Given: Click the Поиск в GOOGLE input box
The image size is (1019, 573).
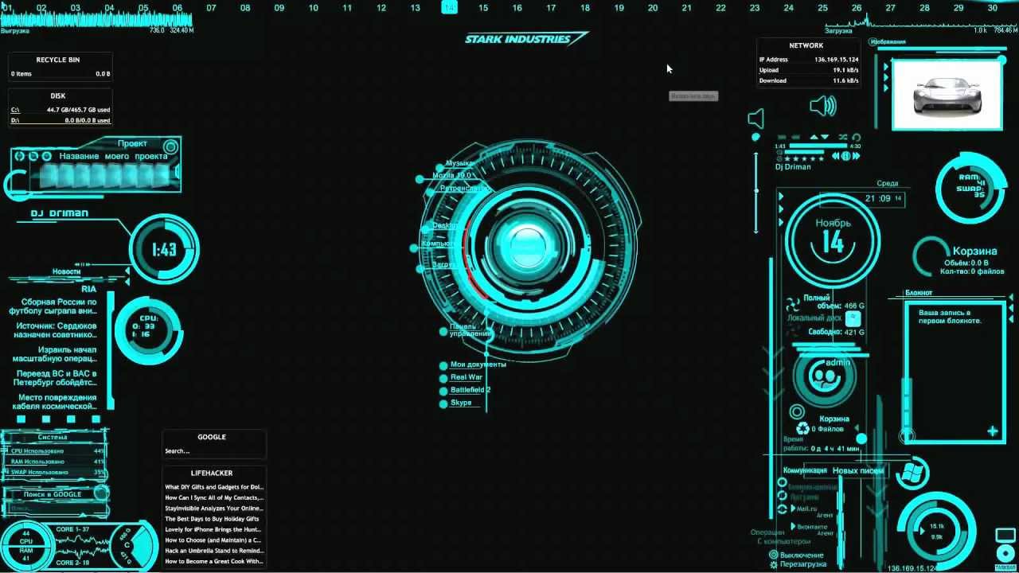Looking at the screenshot, I should click(54, 508).
